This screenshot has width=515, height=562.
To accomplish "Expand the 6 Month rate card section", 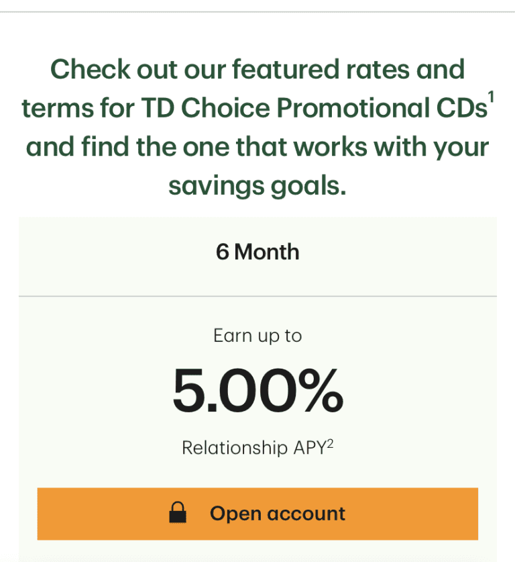I will pyautogui.click(x=257, y=252).
